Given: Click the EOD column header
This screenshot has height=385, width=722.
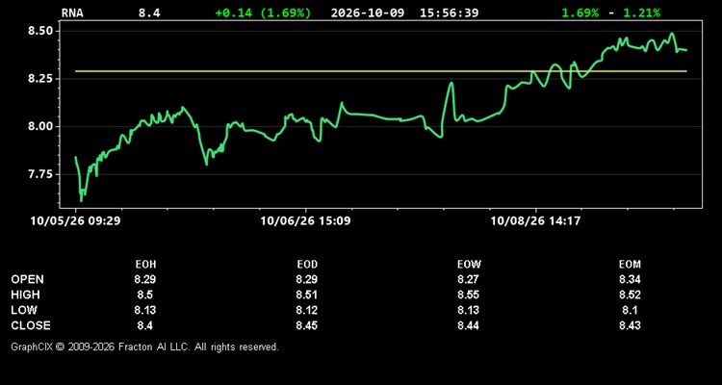Looking at the screenshot, I should pos(307,265).
